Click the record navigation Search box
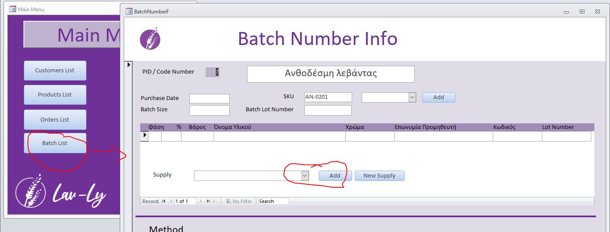 [x=273, y=201]
